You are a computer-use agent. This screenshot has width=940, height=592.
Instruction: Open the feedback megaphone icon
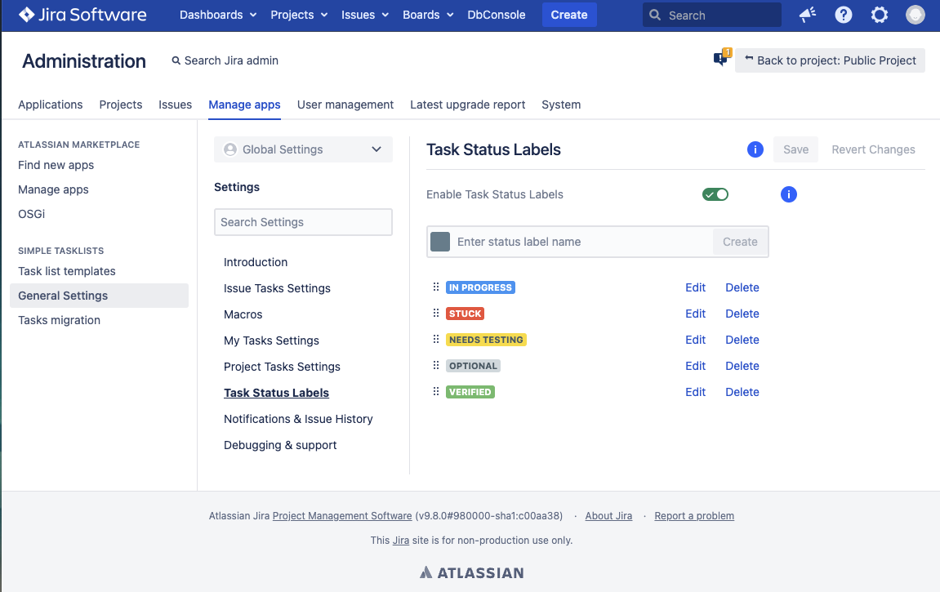tap(807, 15)
